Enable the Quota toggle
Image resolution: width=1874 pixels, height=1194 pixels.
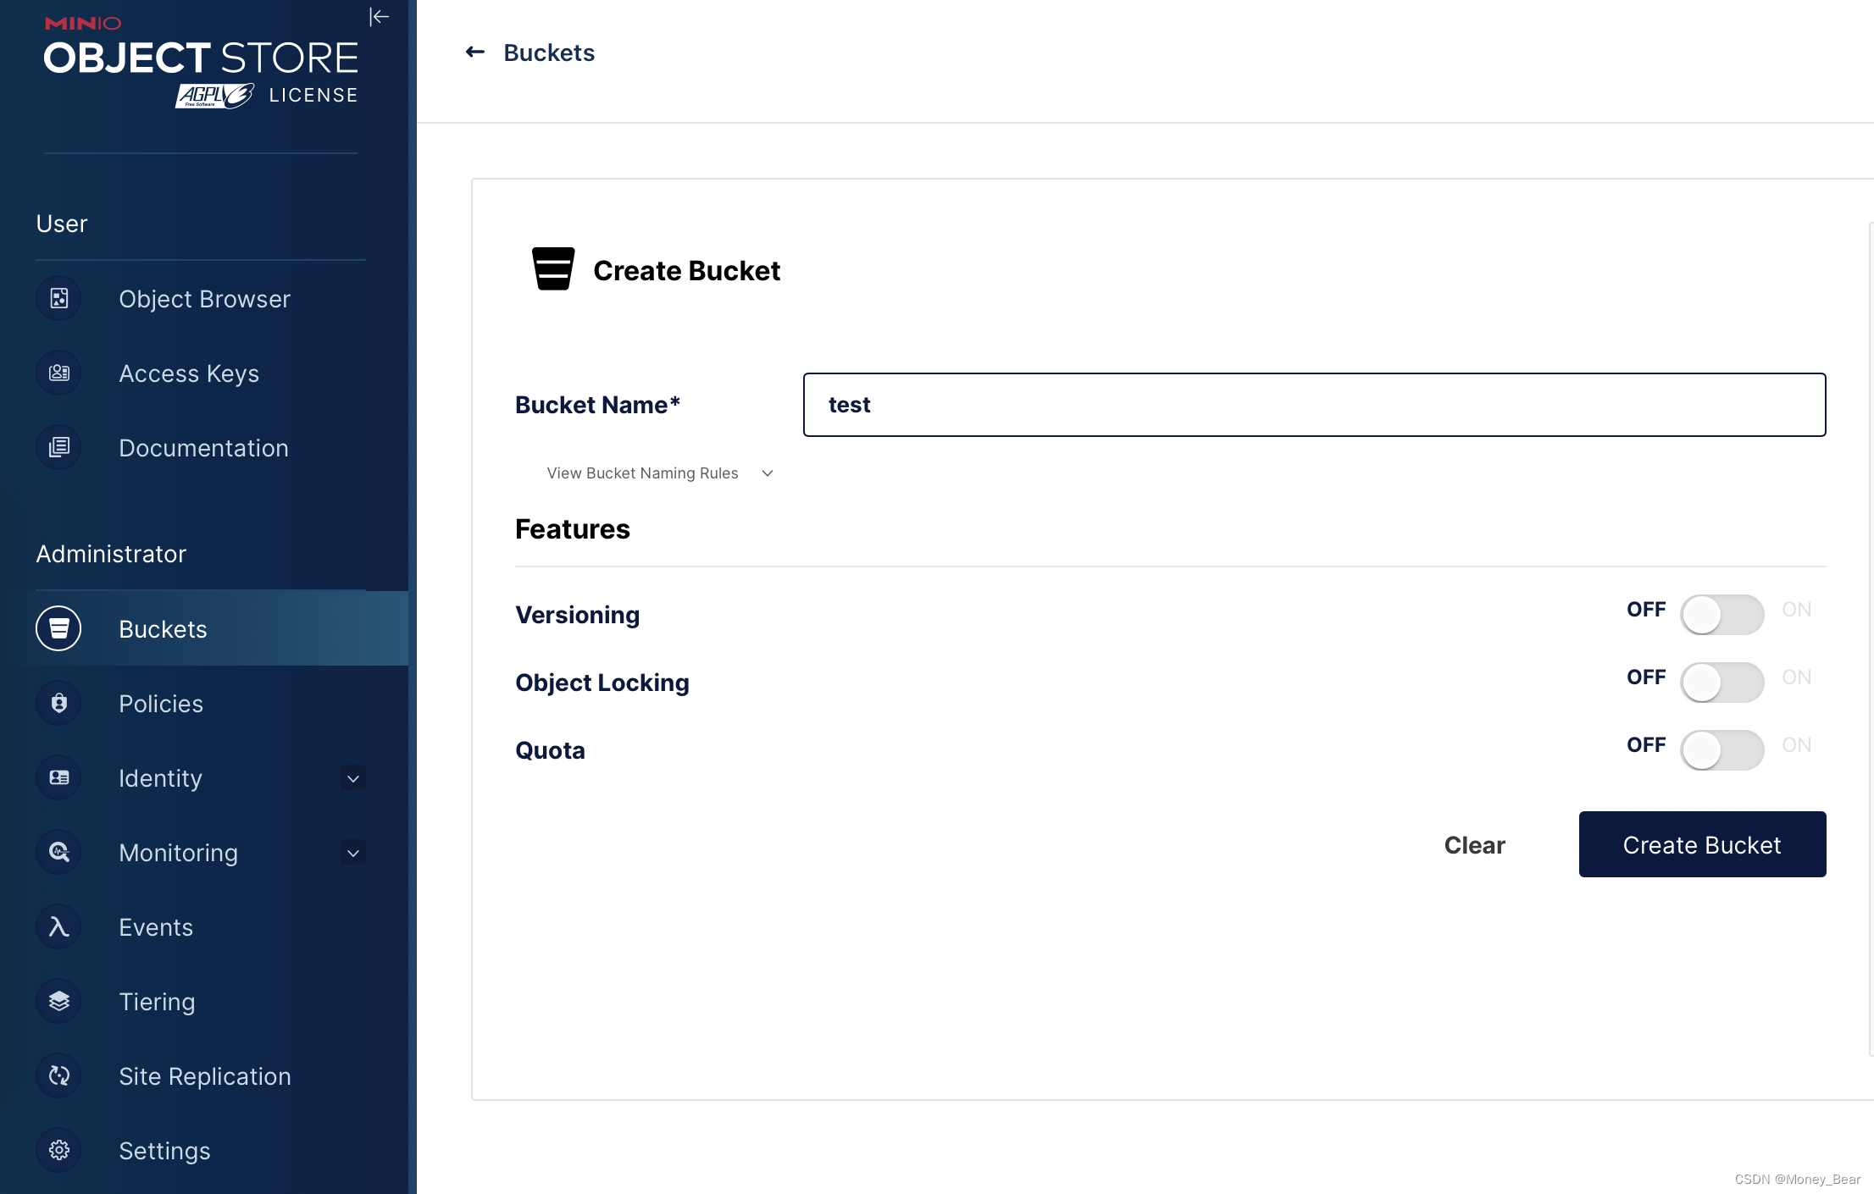(x=1721, y=750)
